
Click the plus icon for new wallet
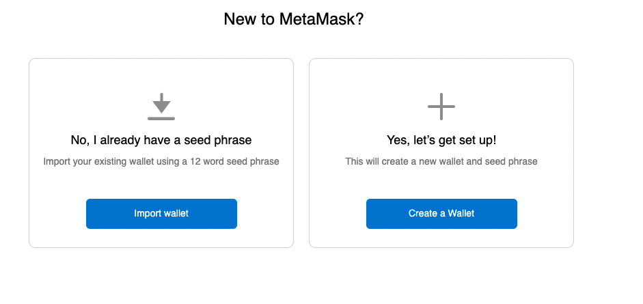[x=441, y=107]
